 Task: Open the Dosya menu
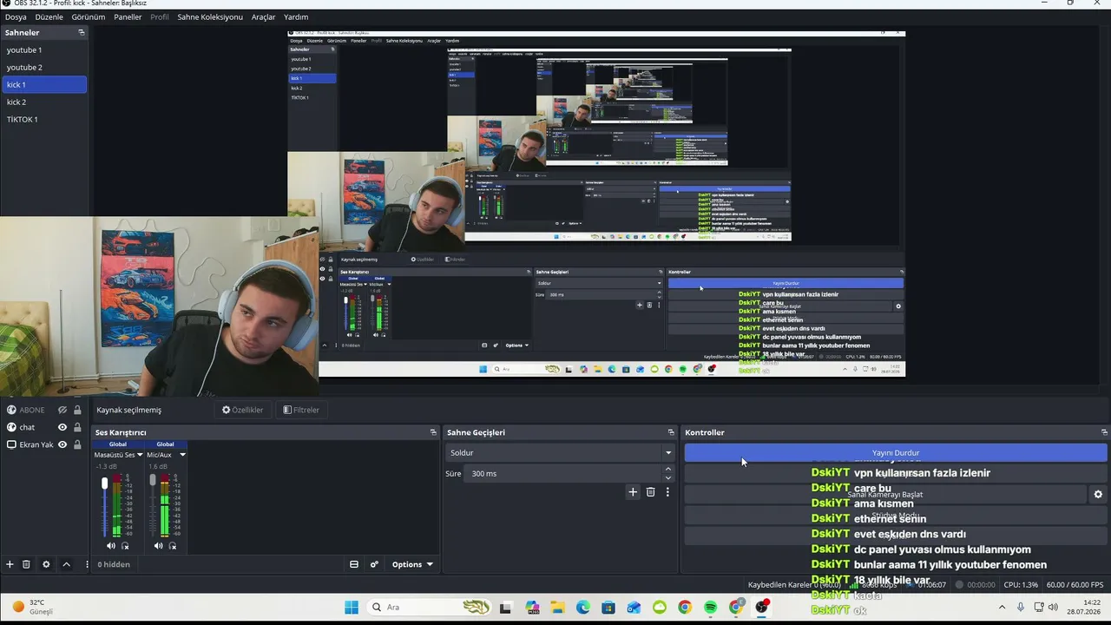16,16
